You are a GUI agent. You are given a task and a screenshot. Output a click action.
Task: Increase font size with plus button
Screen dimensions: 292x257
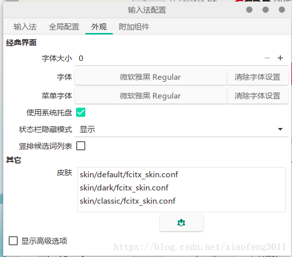click(x=280, y=58)
